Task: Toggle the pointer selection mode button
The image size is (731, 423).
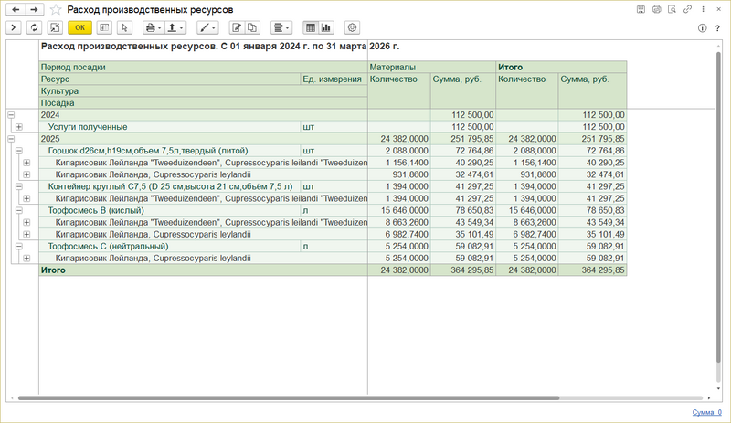Action: [124, 27]
